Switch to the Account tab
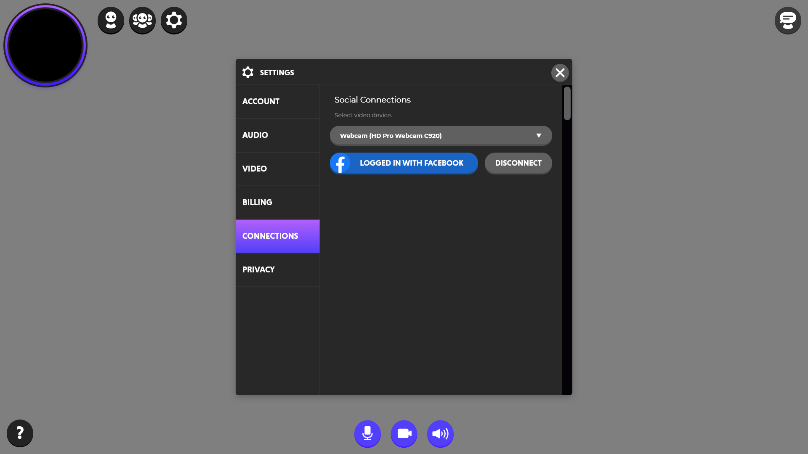Screen dimensions: 808x454 click(278, 102)
